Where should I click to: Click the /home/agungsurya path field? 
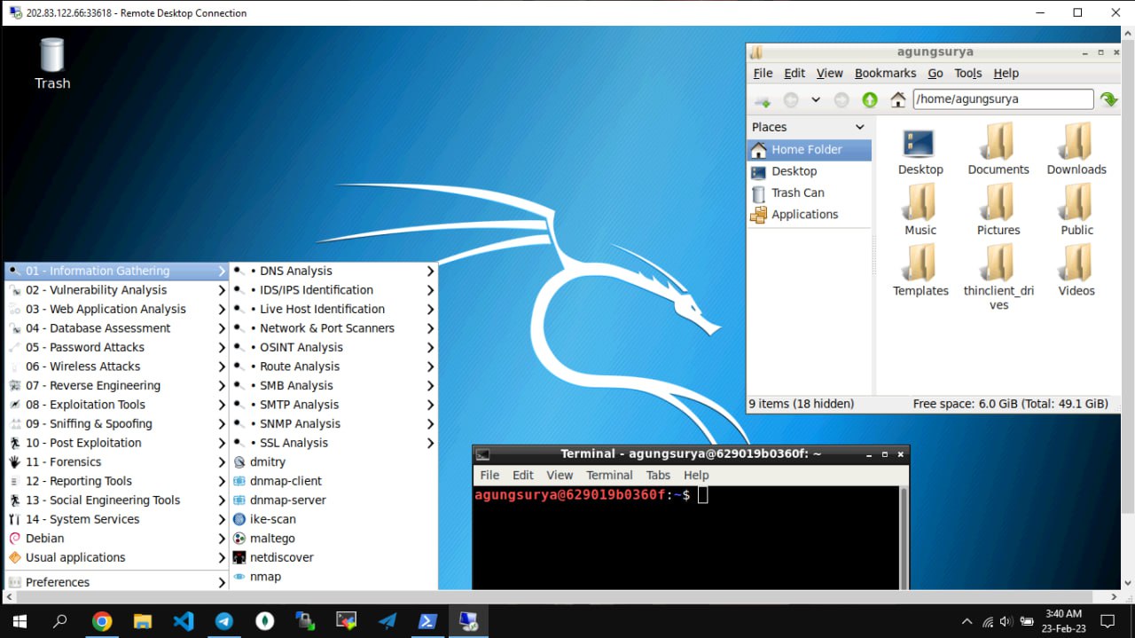pyautogui.click(x=1003, y=99)
